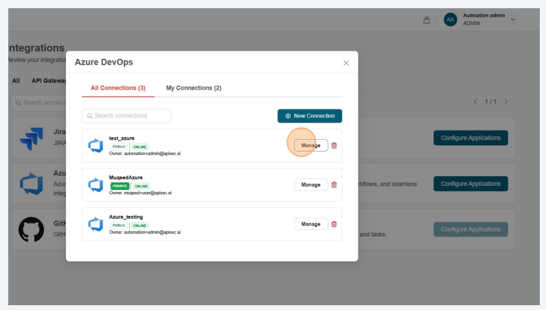Image resolution: width=546 pixels, height=310 pixels.
Task: Select the All Connections (3) tab
Action: (x=118, y=88)
